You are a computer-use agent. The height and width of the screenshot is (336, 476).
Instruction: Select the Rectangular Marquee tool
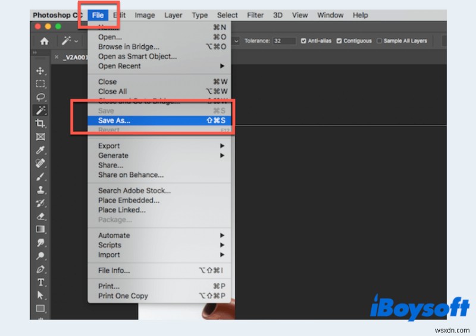point(40,83)
